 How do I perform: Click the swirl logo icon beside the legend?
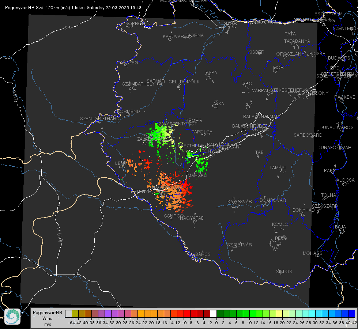tap(12, 317)
